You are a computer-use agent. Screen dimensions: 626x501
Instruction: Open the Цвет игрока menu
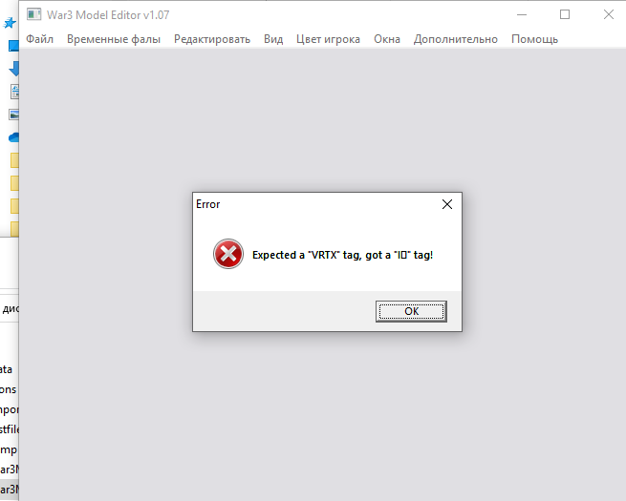(328, 39)
